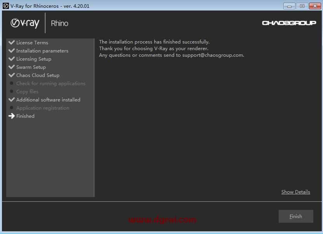Minimize the V-Ray installer window
The height and width of the screenshot is (234, 323).
coord(289,6)
